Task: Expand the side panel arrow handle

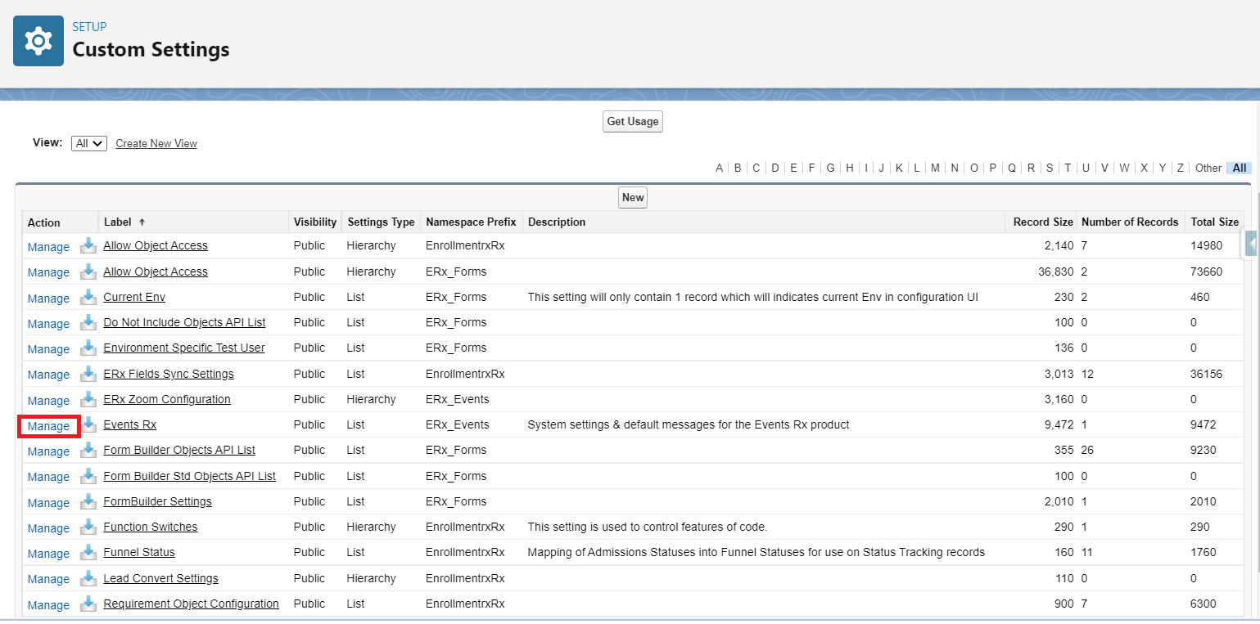Action: 1251,244
